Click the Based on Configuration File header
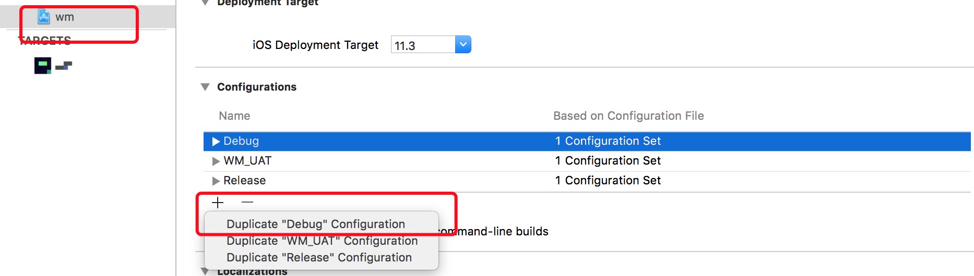974x276 pixels. tap(628, 116)
